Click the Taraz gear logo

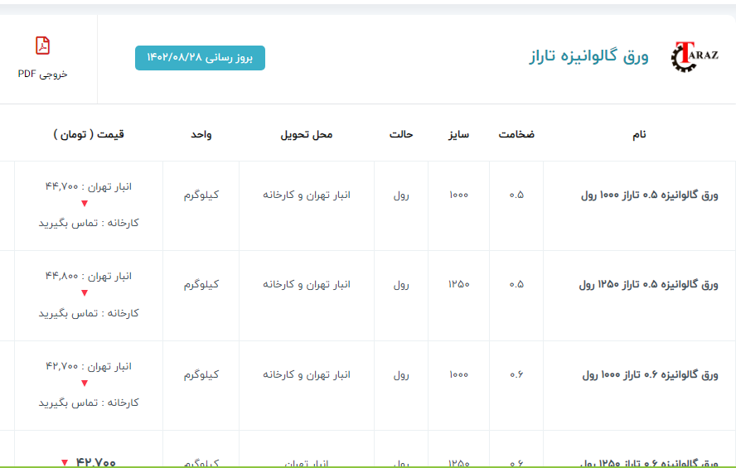click(694, 57)
